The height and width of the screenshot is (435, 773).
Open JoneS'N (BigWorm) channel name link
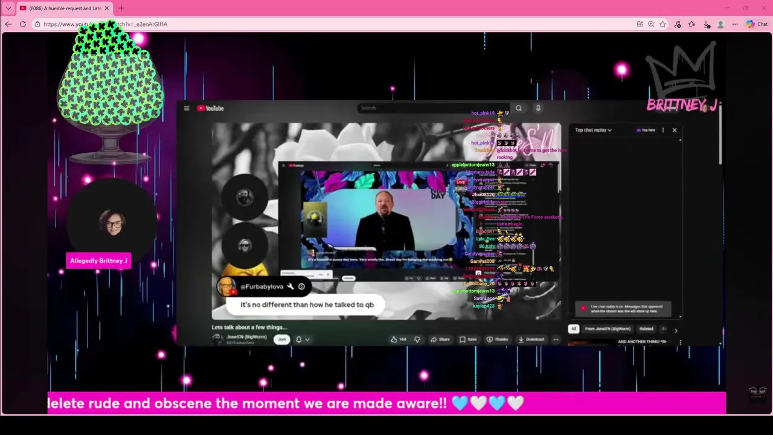click(x=246, y=337)
